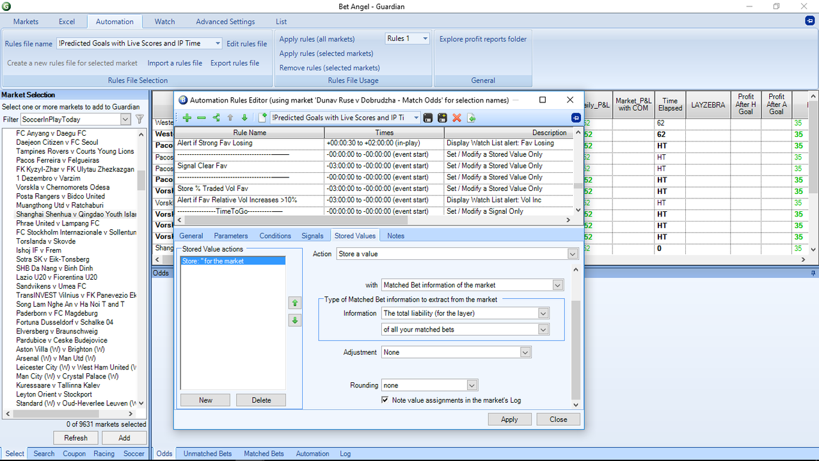Click the filter funnel icon
This screenshot has width=819, height=461.
[139, 119]
